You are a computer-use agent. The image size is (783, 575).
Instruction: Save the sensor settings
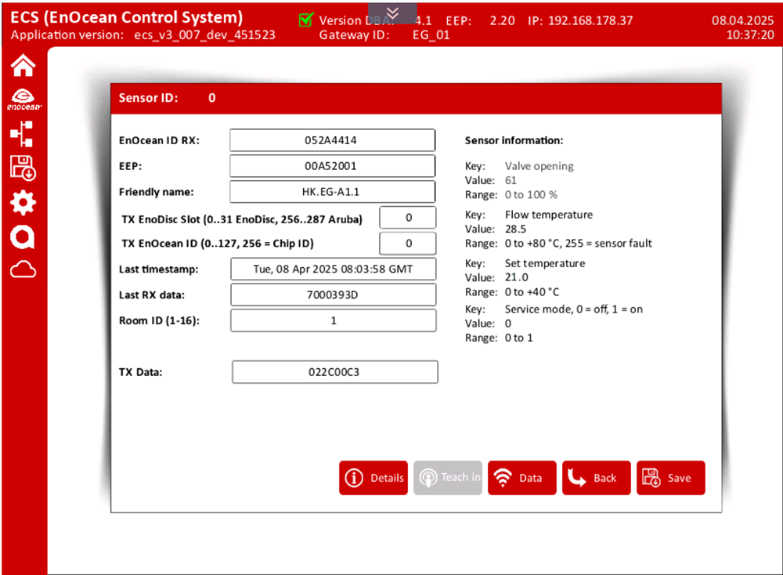point(670,478)
